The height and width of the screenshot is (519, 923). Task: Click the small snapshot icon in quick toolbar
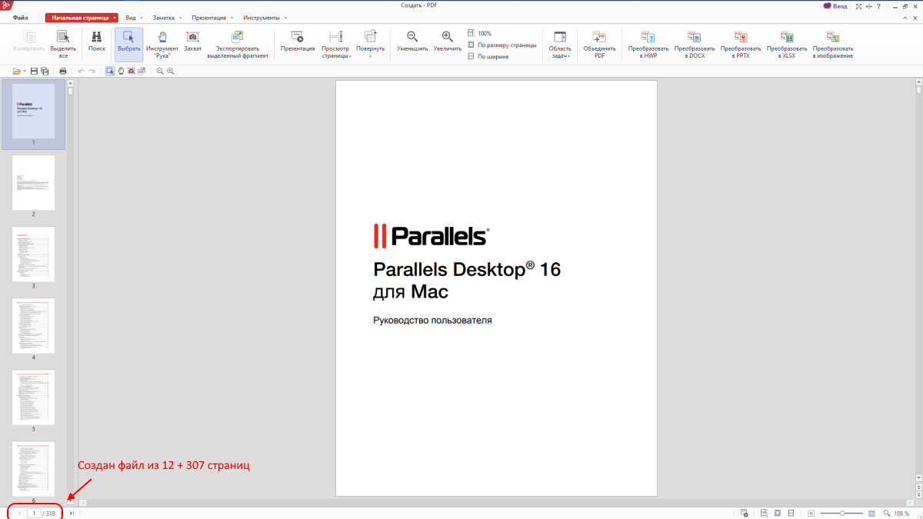coord(132,72)
